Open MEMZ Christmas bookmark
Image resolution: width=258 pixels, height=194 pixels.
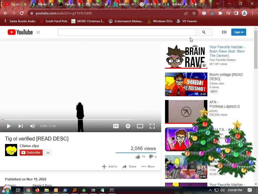(x=88, y=21)
